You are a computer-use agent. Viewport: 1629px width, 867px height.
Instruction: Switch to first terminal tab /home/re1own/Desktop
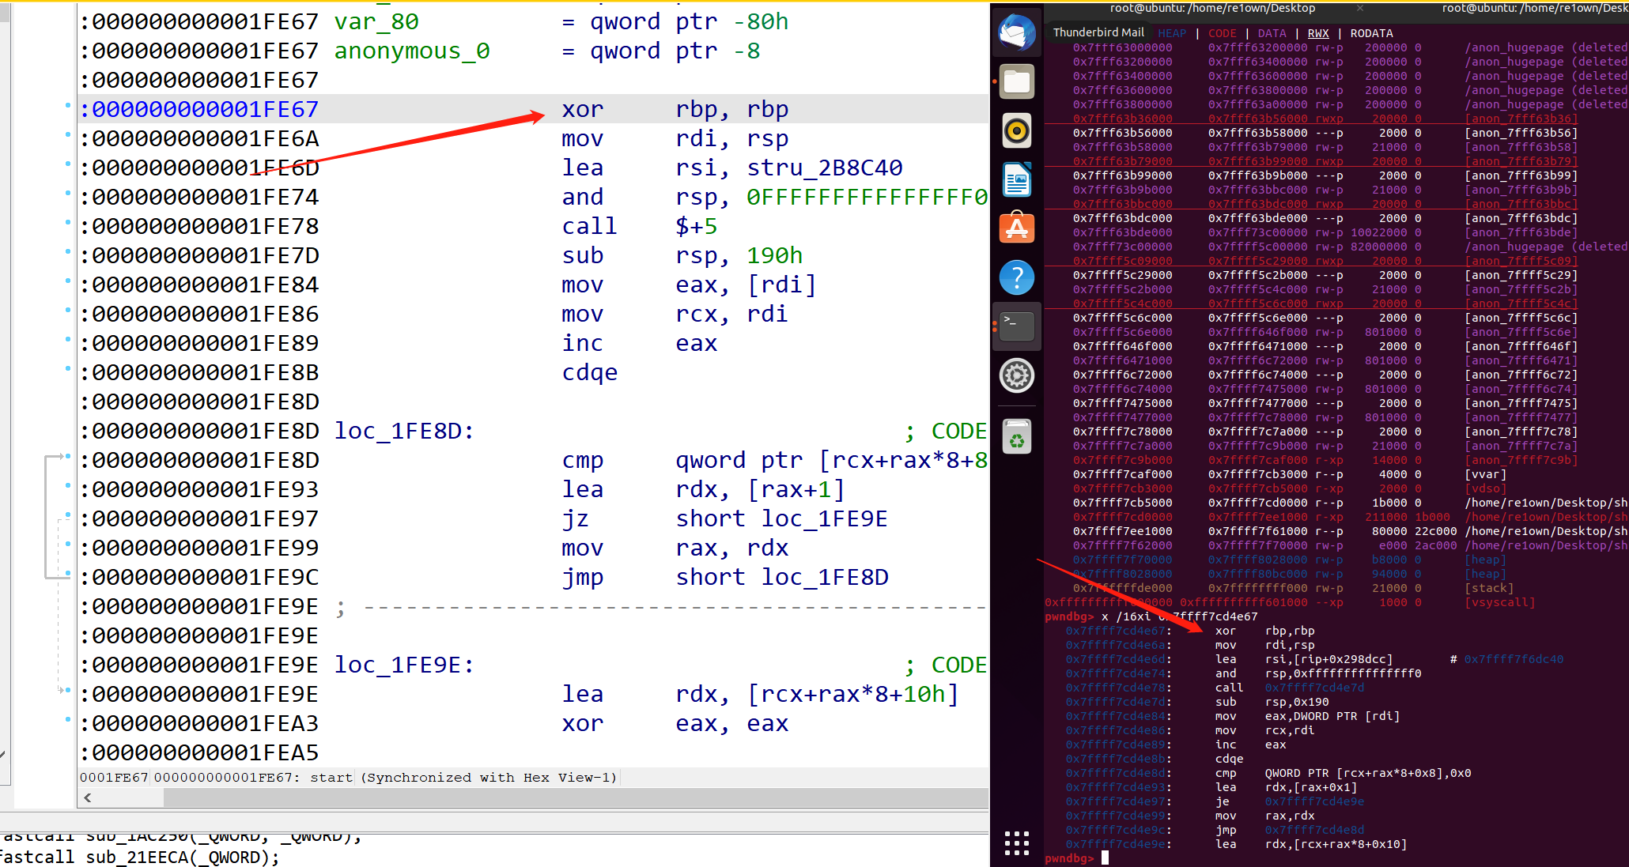(x=1212, y=8)
